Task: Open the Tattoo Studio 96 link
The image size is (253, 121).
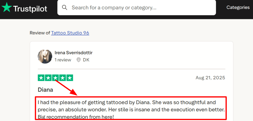Action: click(70, 33)
